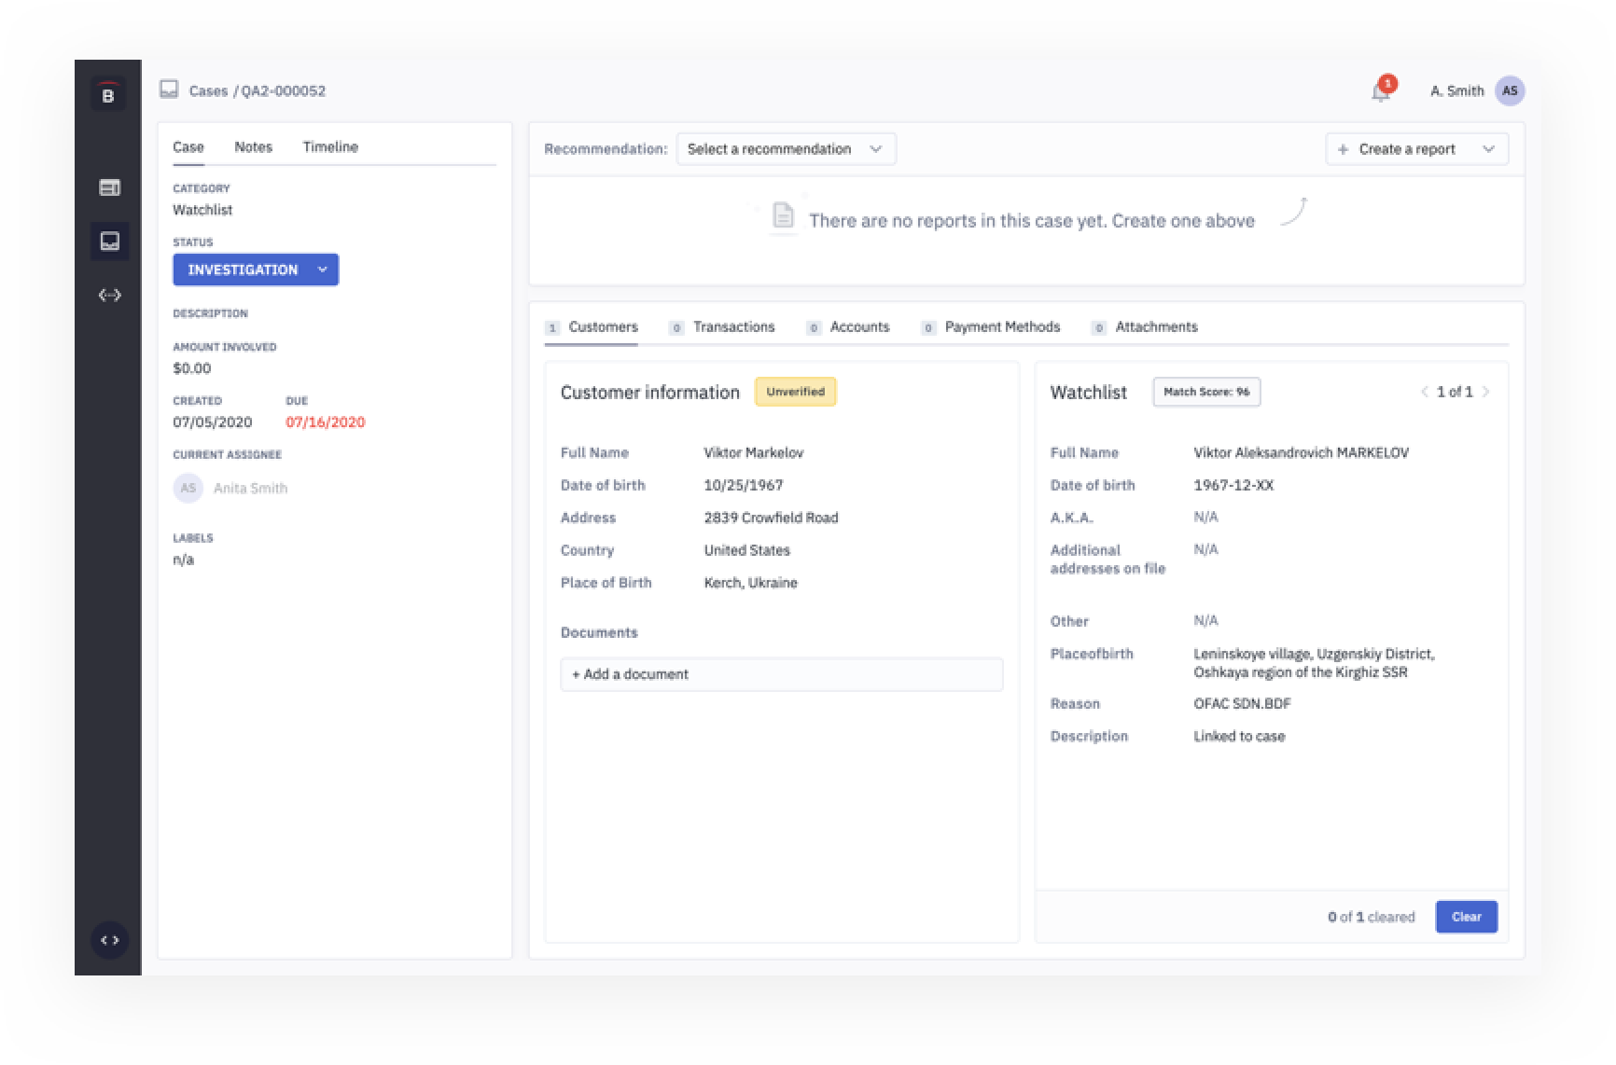
Task: Click the case ID QA2-000052
Action: tap(284, 90)
